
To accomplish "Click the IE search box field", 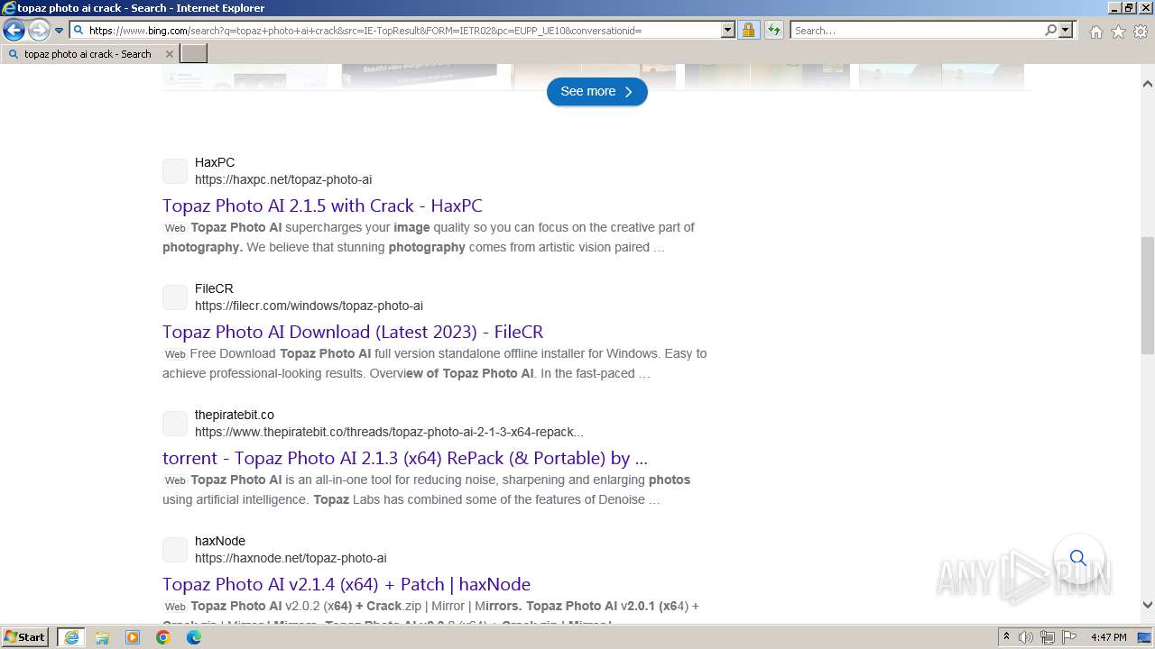I will (917, 31).
